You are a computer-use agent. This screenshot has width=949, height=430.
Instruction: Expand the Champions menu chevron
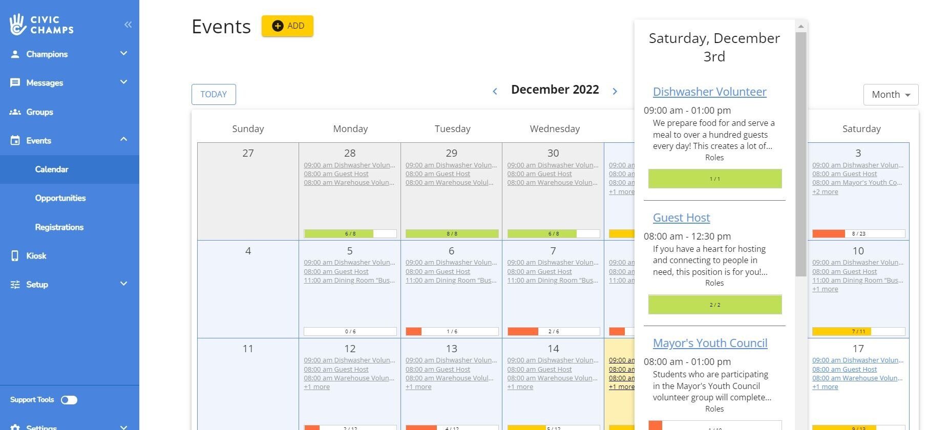point(123,54)
